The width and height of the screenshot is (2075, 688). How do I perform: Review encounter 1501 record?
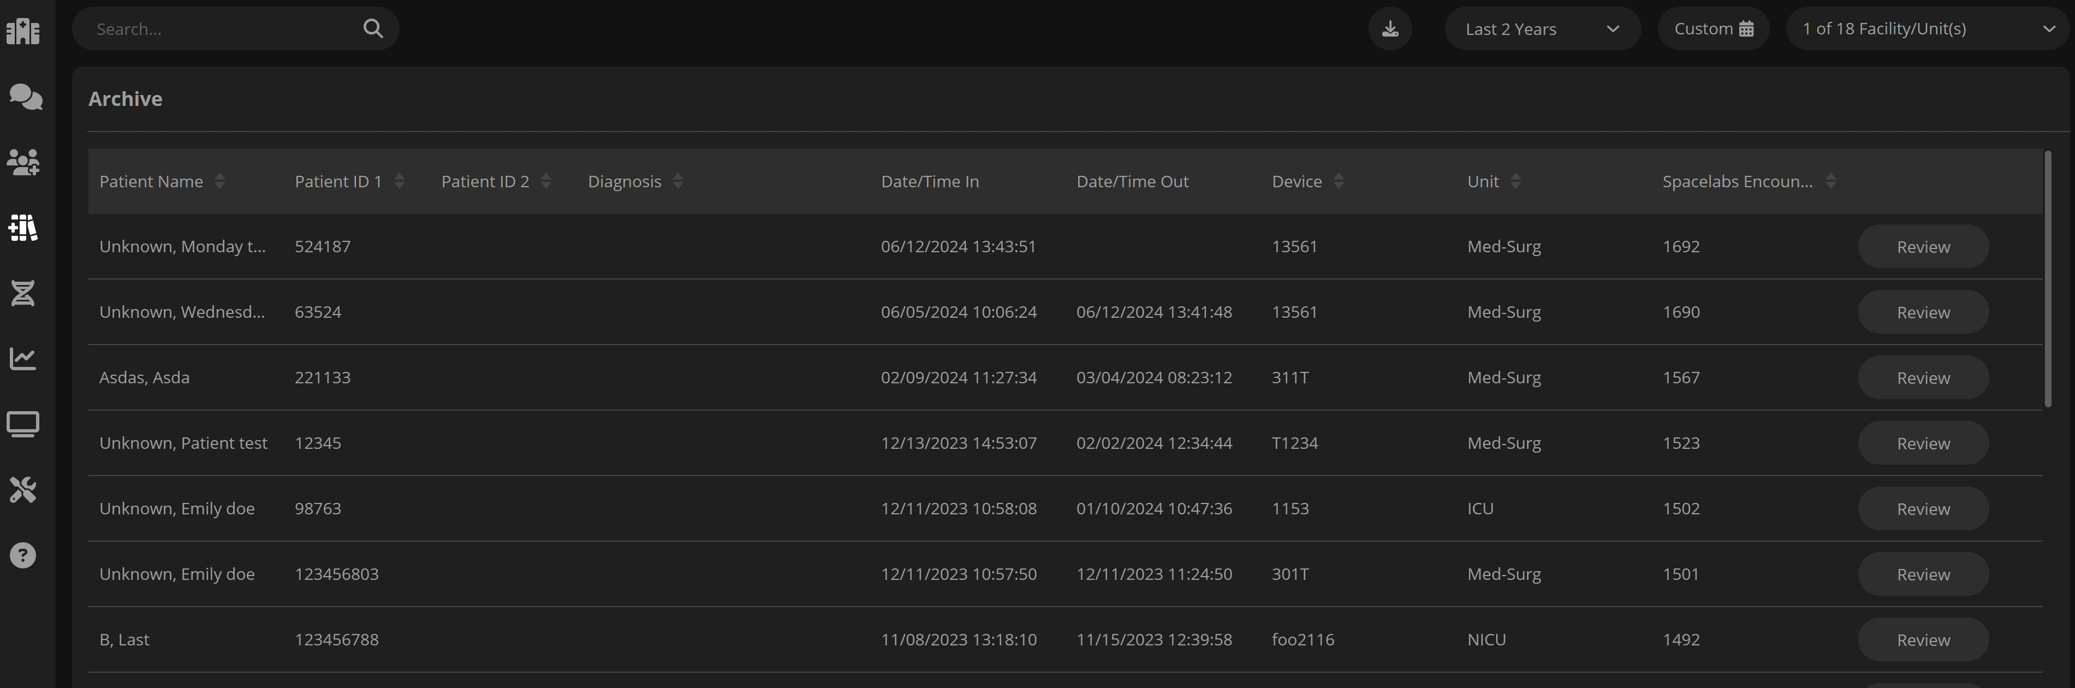coord(1924,574)
